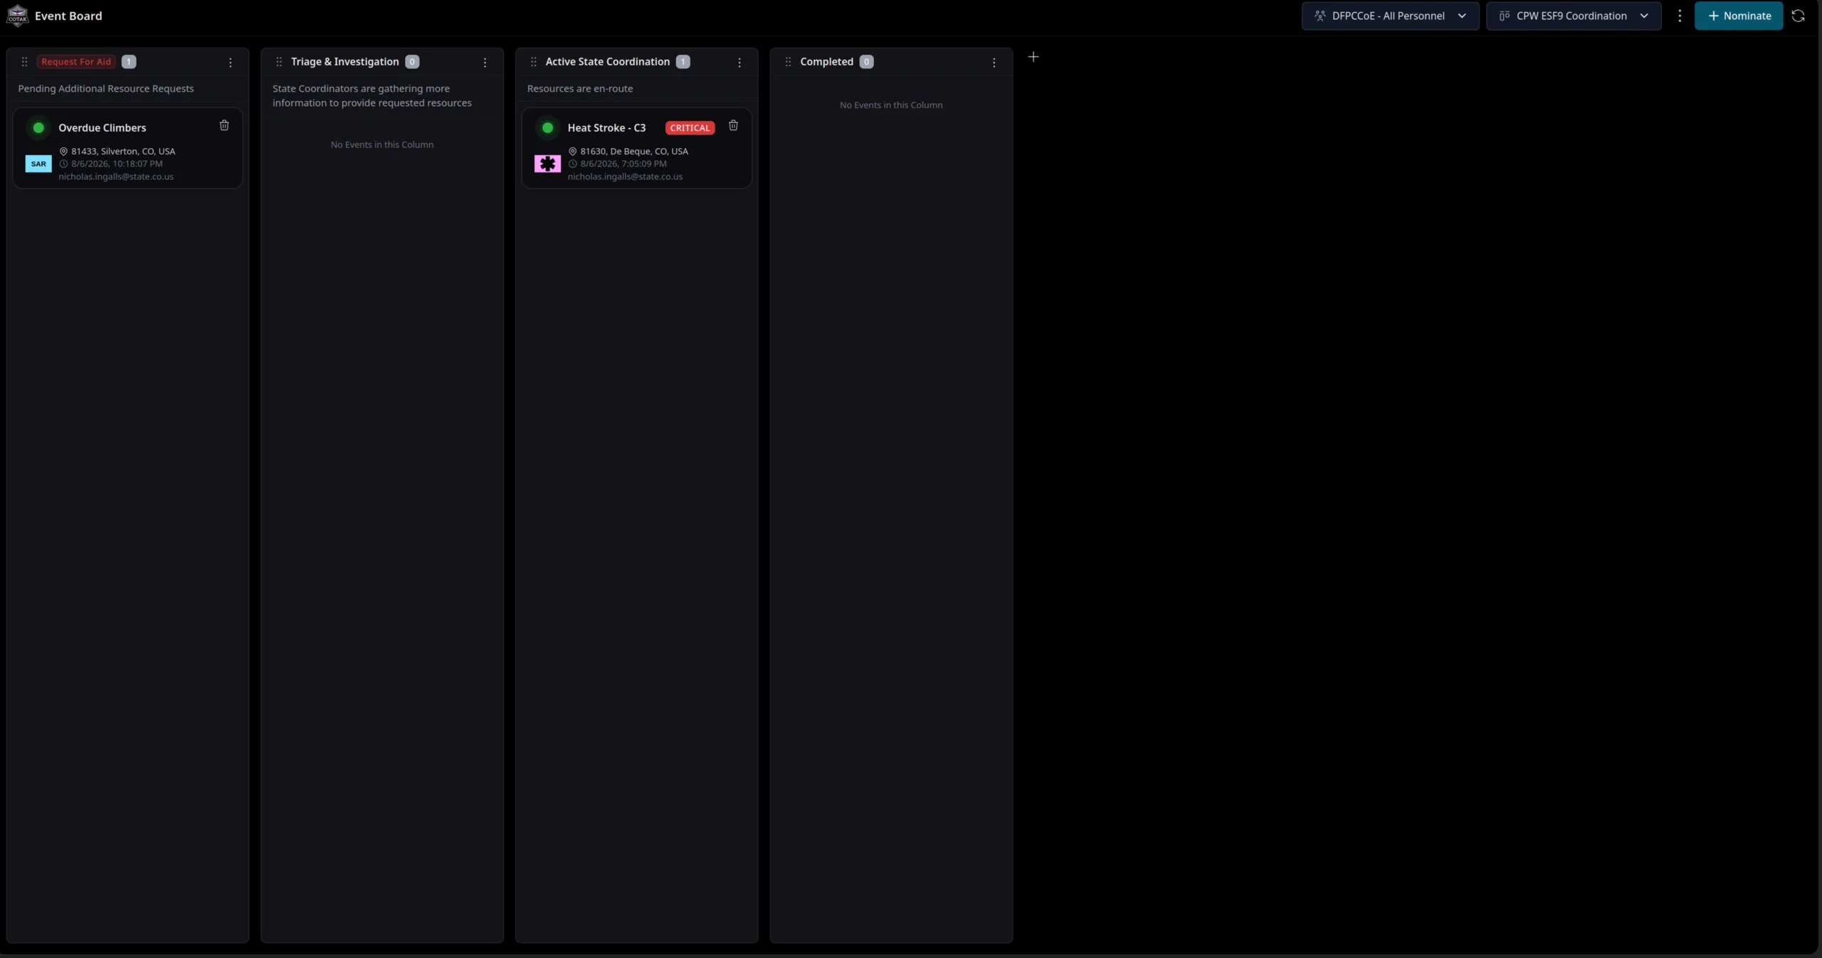Screen dimensions: 1822x958
Task: Delete the Heat Stroke - C3 card
Action: (x=733, y=125)
